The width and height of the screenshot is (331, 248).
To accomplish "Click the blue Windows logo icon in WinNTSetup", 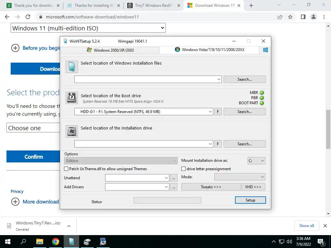I will (x=265, y=50).
